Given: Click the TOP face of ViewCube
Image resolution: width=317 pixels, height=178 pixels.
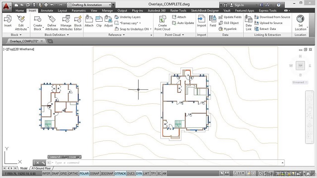Looking at the screenshot, I should point(300,66).
